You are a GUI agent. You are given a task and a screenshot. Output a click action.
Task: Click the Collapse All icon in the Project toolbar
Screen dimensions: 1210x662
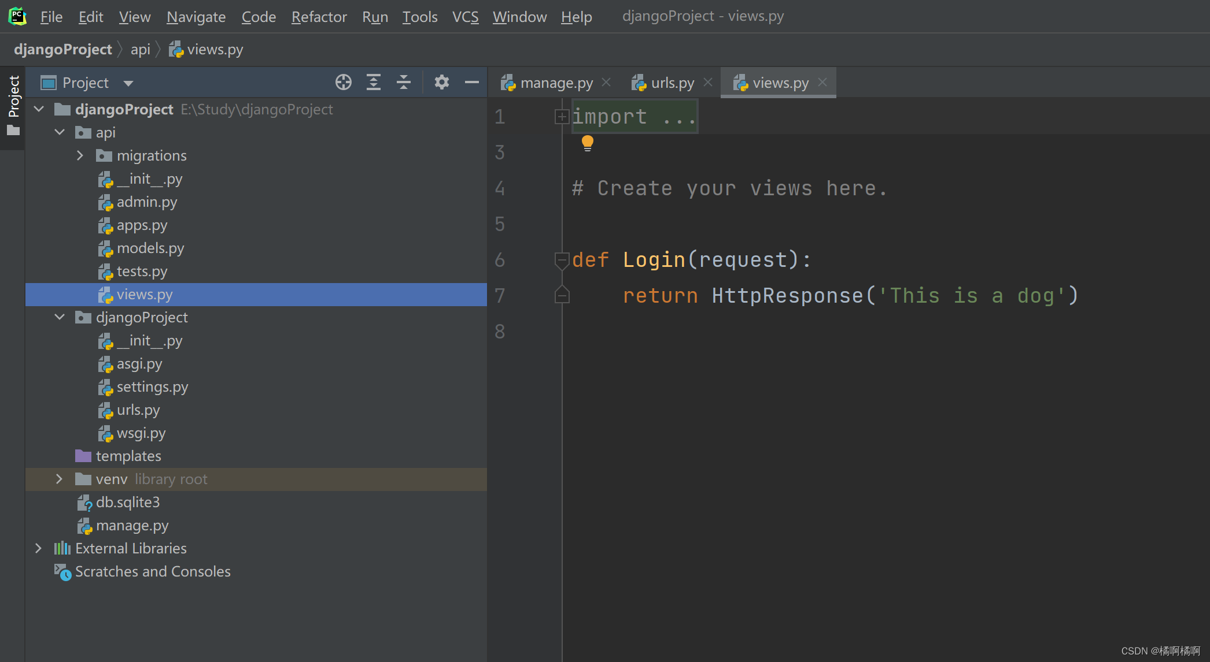pos(404,83)
